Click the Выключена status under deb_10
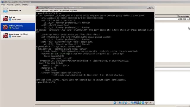Screen dimensions: 190x107 pos(16,20)
